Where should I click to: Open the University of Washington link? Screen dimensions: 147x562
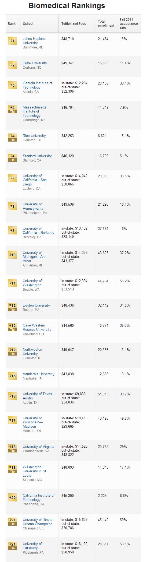(32, 283)
